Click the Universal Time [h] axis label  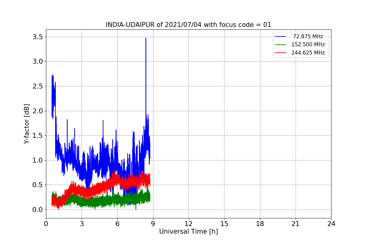click(x=189, y=232)
